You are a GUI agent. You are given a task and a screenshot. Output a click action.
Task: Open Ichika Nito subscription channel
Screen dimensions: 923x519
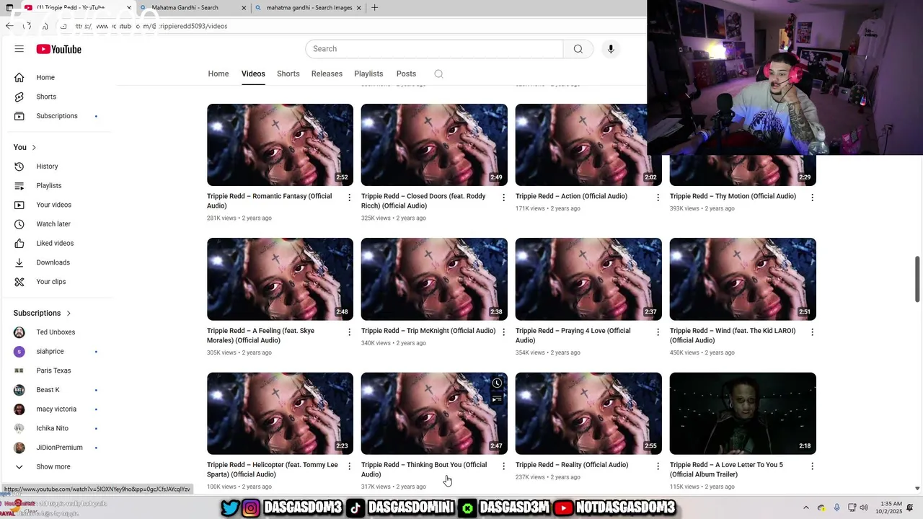click(x=58, y=428)
